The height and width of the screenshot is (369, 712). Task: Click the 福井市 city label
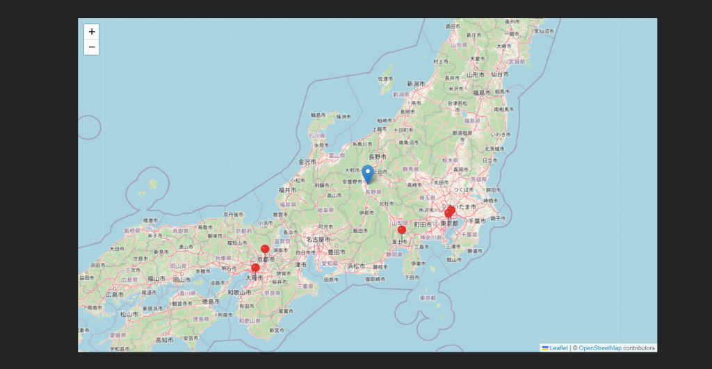(x=287, y=190)
